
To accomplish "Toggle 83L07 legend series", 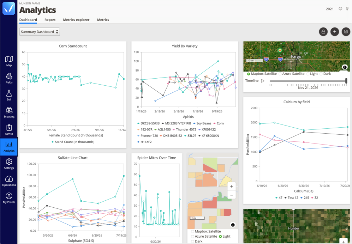I will 190,136.
